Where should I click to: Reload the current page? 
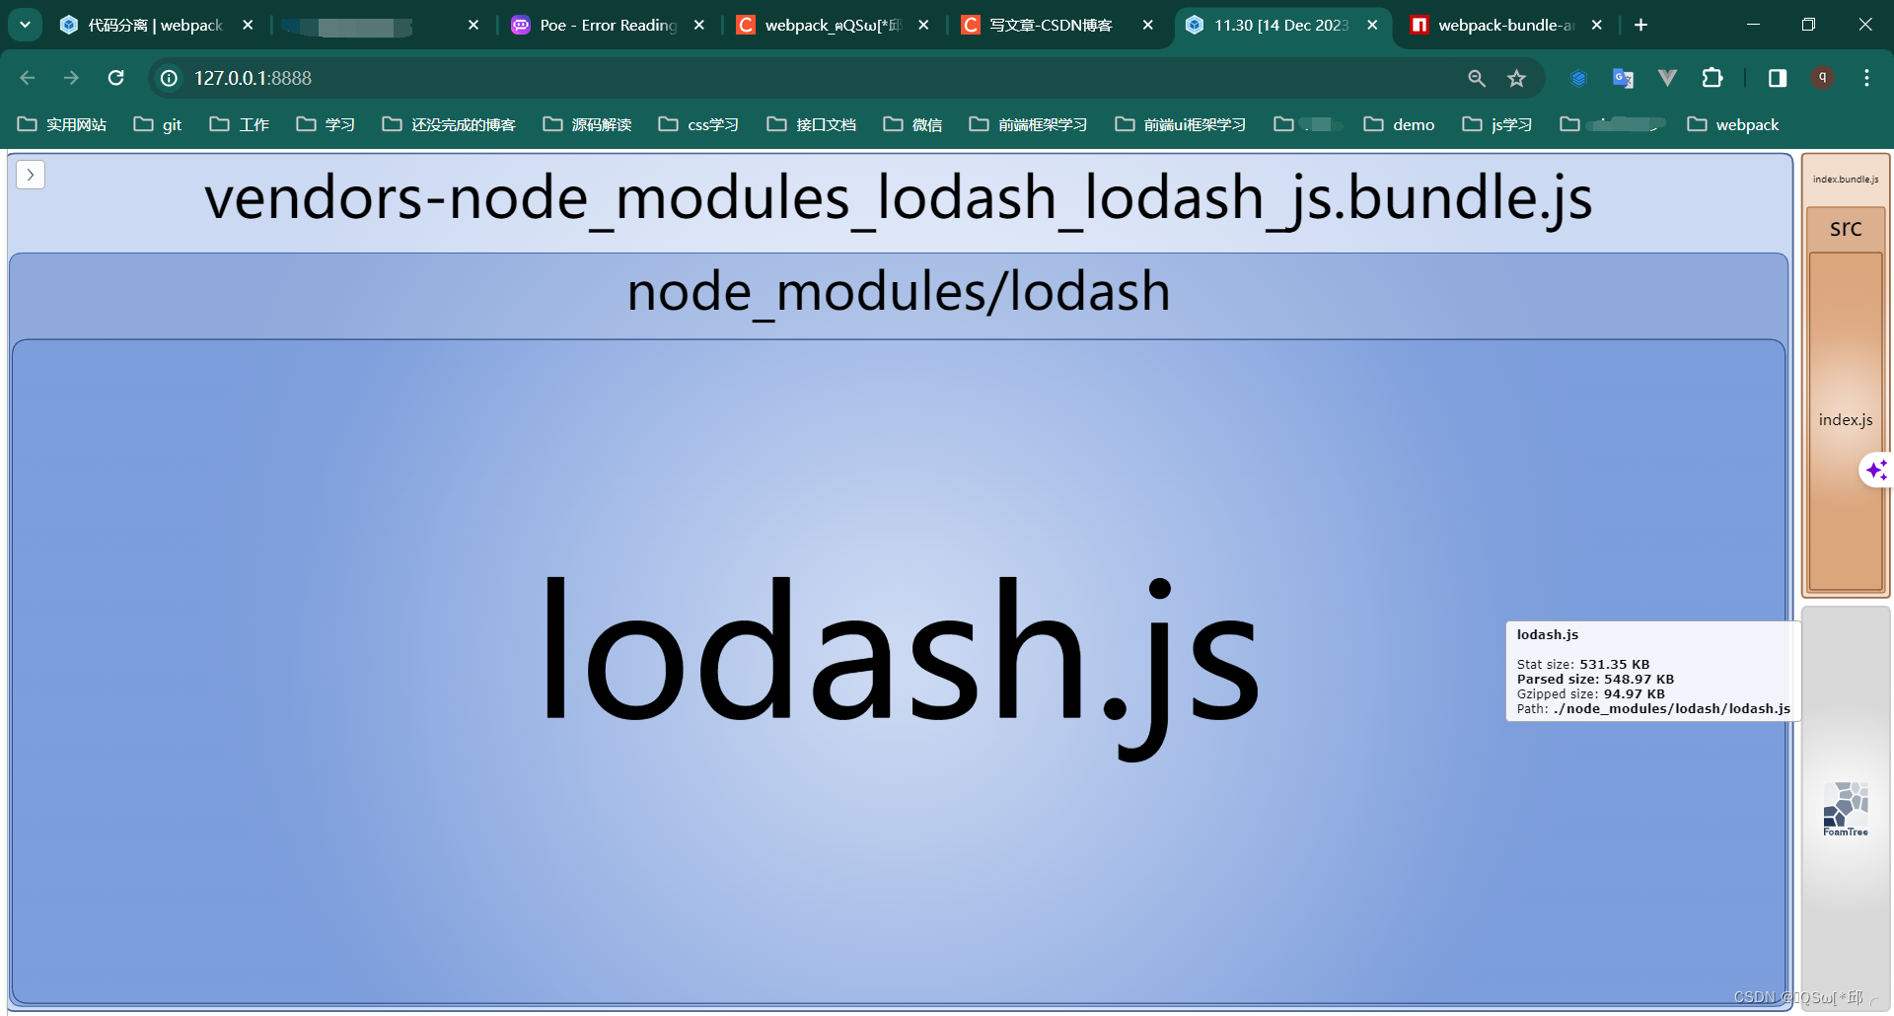pos(115,78)
